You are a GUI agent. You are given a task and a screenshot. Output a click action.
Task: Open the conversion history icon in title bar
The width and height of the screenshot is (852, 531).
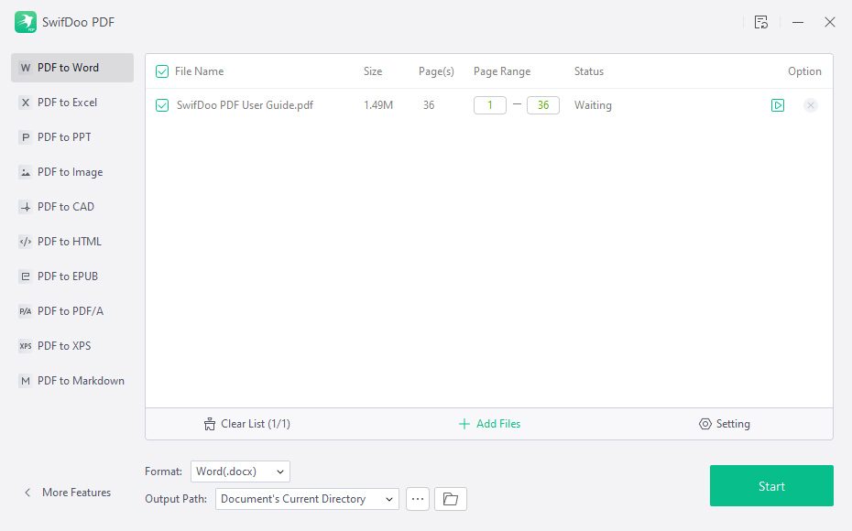coord(760,22)
